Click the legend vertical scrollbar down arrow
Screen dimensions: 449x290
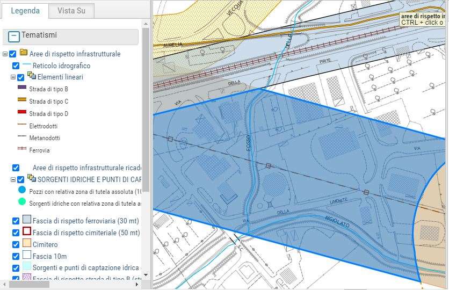(x=146, y=275)
